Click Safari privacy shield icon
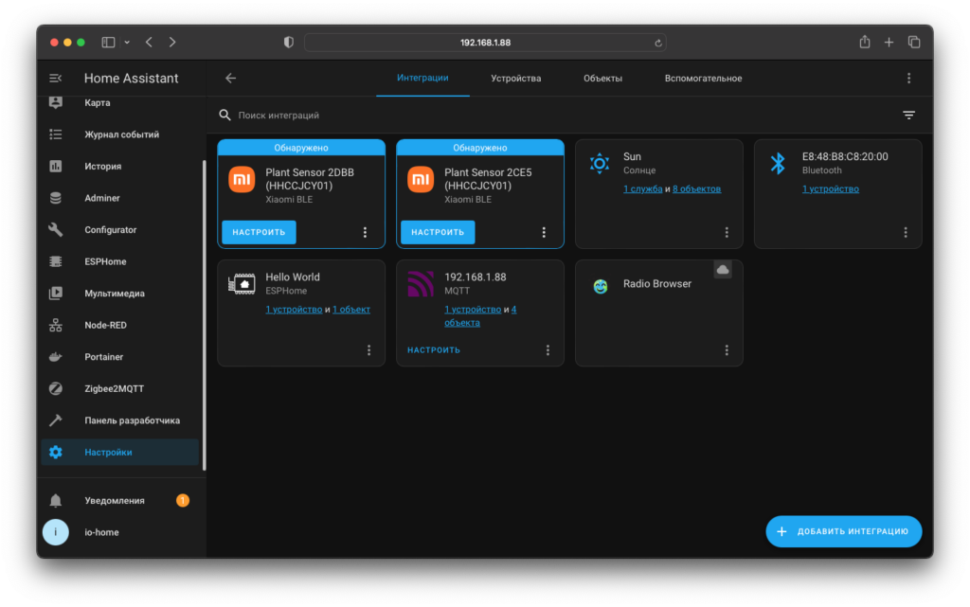Screen dimensions: 970x607 (x=288, y=43)
